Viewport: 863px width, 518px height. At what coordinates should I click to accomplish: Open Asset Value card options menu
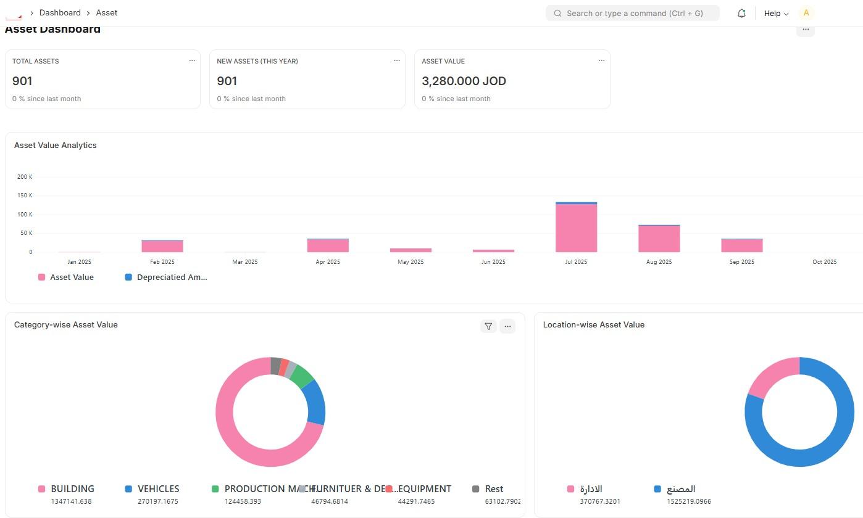click(x=601, y=60)
